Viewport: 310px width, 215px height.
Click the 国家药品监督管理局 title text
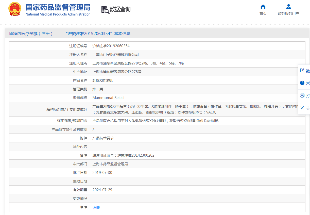58,7
